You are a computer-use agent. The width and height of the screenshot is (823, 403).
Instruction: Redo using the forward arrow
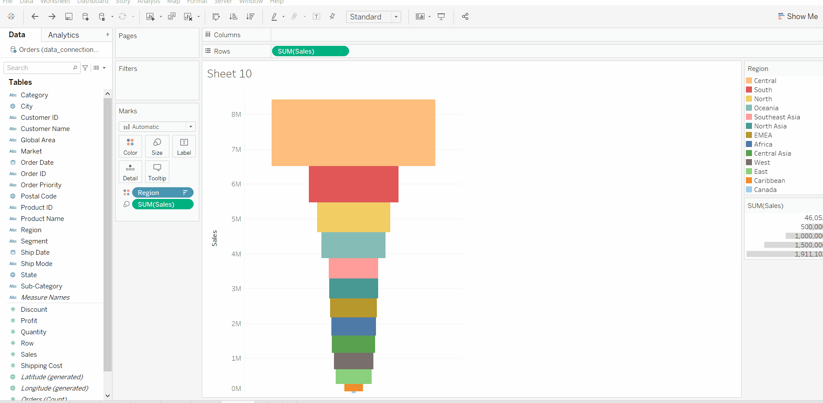[52, 16]
